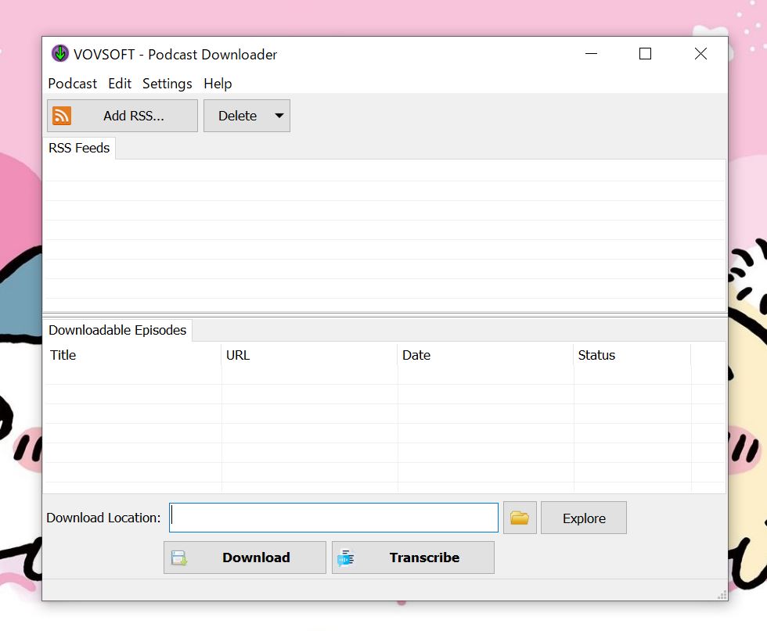The image size is (767, 631).
Task: Sort episodes by URL column header
Action: (309, 355)
